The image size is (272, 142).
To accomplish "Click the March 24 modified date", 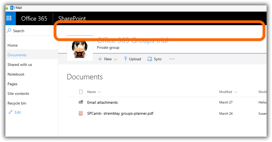I will pyautogui.click(x=226, y=114).
